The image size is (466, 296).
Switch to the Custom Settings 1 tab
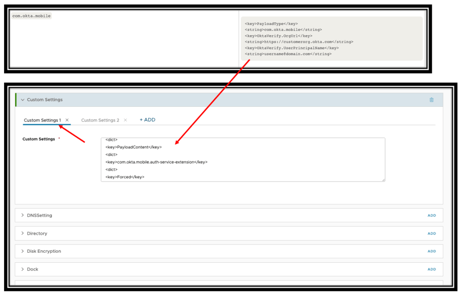click(42, 120)
